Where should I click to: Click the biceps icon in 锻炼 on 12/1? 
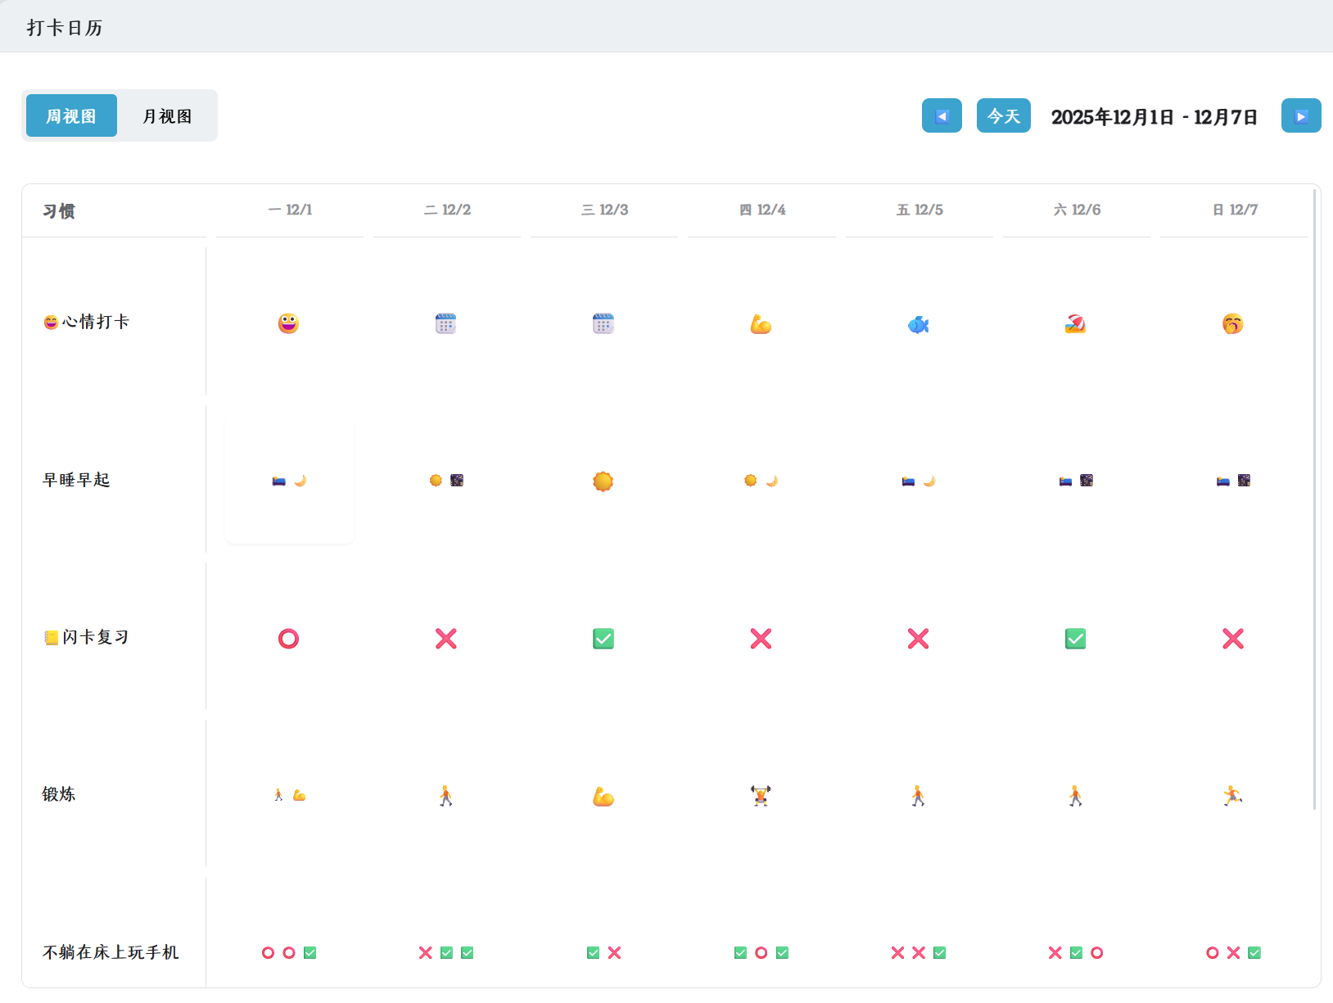coord(300,795)
